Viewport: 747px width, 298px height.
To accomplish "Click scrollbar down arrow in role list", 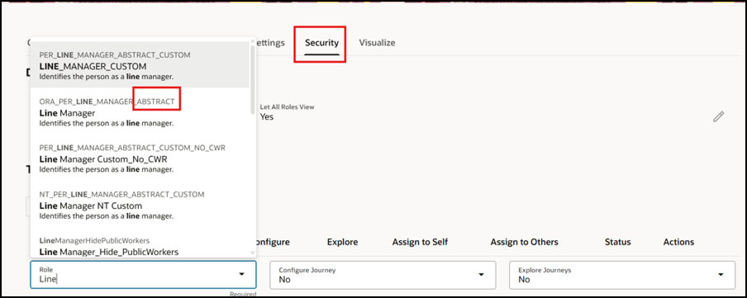I will [253, 253].
